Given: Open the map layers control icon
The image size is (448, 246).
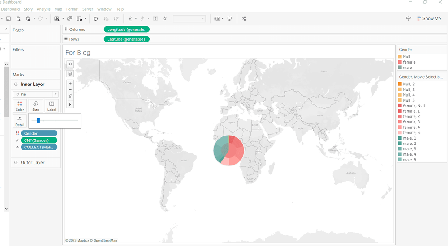Looking at the screenshot, I should [x=70, y=74].
